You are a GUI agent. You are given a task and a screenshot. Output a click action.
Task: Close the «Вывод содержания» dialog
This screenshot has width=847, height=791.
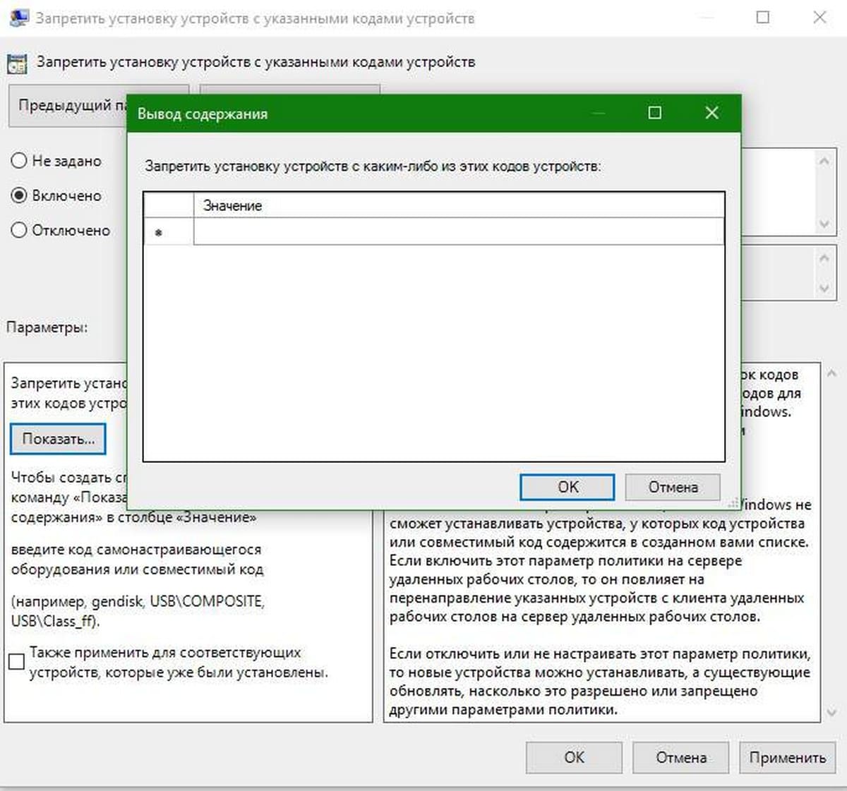click(711, 113)
